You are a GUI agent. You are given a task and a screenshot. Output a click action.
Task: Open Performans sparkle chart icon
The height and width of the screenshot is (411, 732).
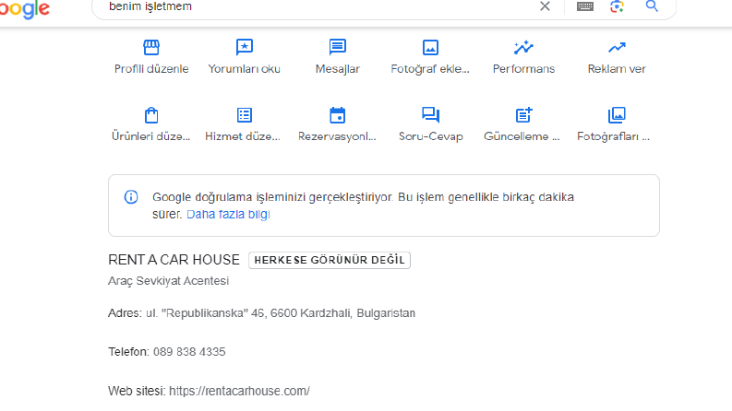pos(523,47)
